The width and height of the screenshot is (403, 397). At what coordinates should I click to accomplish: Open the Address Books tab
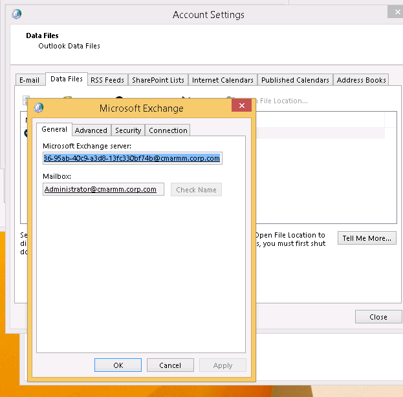pos(361,80)
